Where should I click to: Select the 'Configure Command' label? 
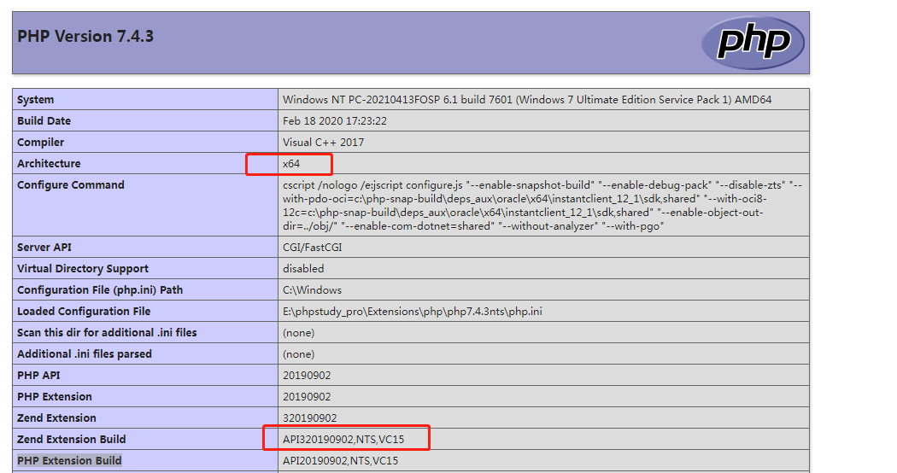point(71,184)
